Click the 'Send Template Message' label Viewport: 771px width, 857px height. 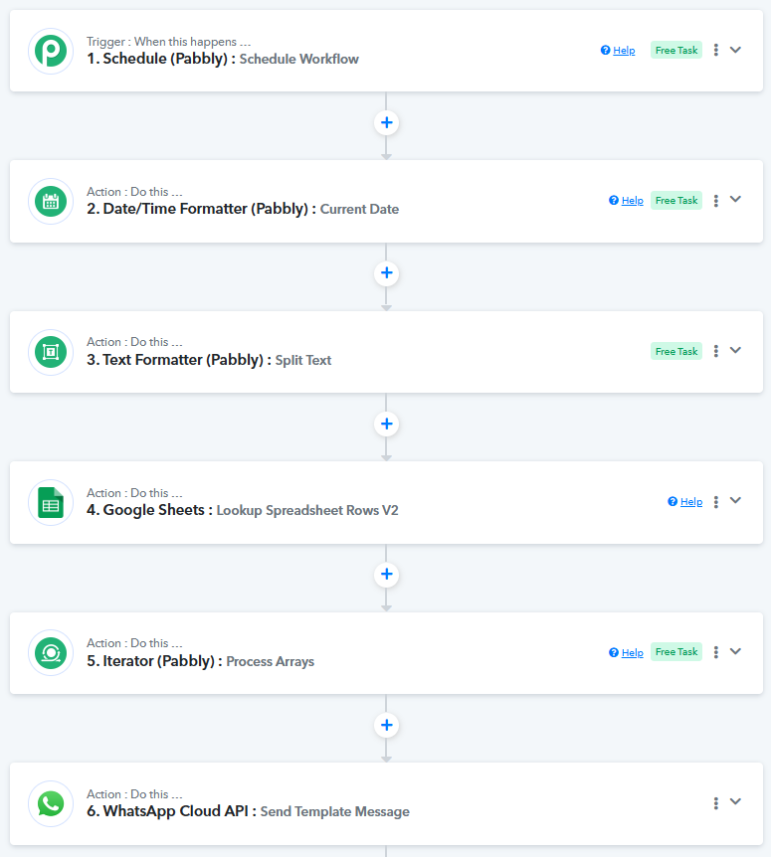coord(334,811)
